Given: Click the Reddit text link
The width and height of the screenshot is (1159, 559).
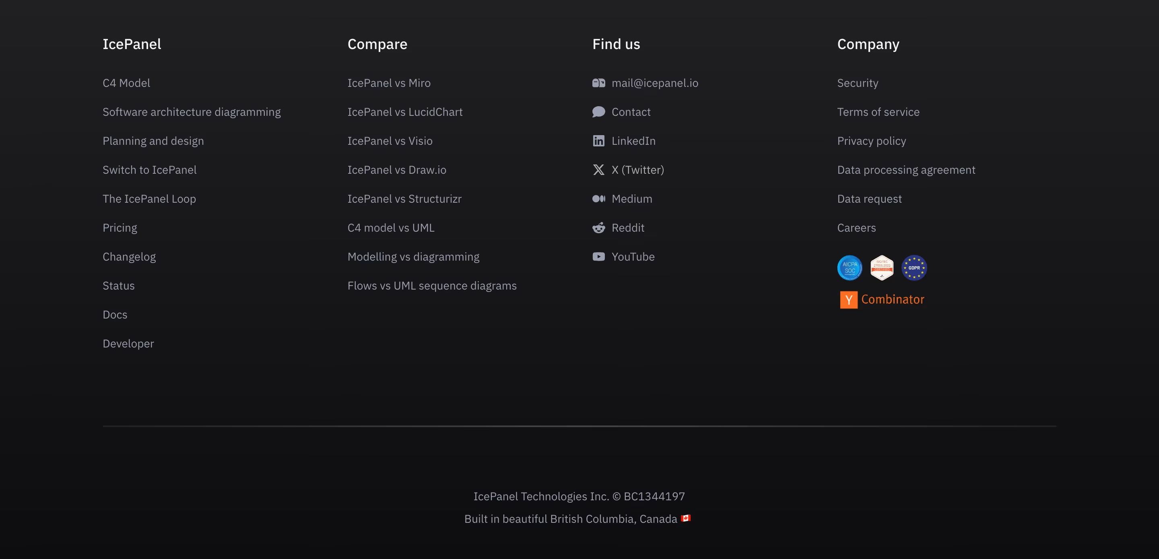Looking at the screenshot, I should [x=628, y=228].
